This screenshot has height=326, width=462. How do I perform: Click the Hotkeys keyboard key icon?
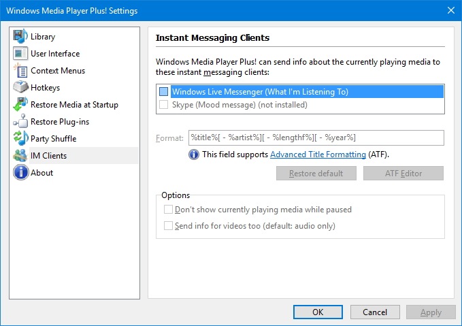point(20,87)
